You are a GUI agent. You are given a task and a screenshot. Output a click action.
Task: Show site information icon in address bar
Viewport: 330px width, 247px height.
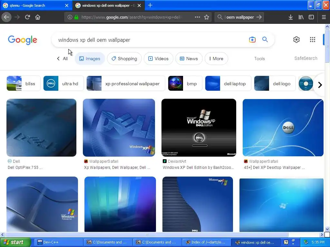[x=70, y=17]
